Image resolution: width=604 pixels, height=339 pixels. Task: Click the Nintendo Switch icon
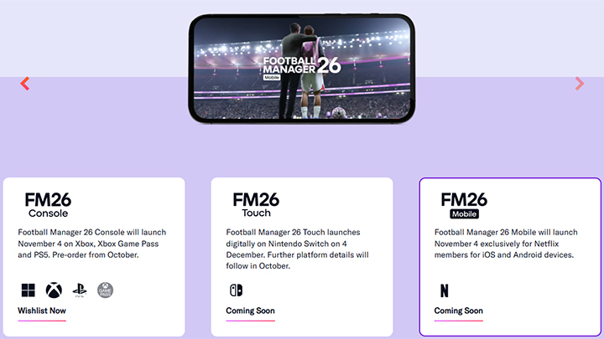[x=235, y=290]
